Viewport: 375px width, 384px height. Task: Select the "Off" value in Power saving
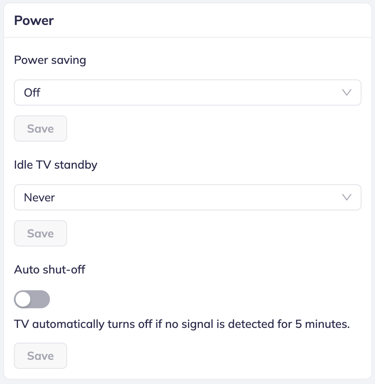[32, 93]
